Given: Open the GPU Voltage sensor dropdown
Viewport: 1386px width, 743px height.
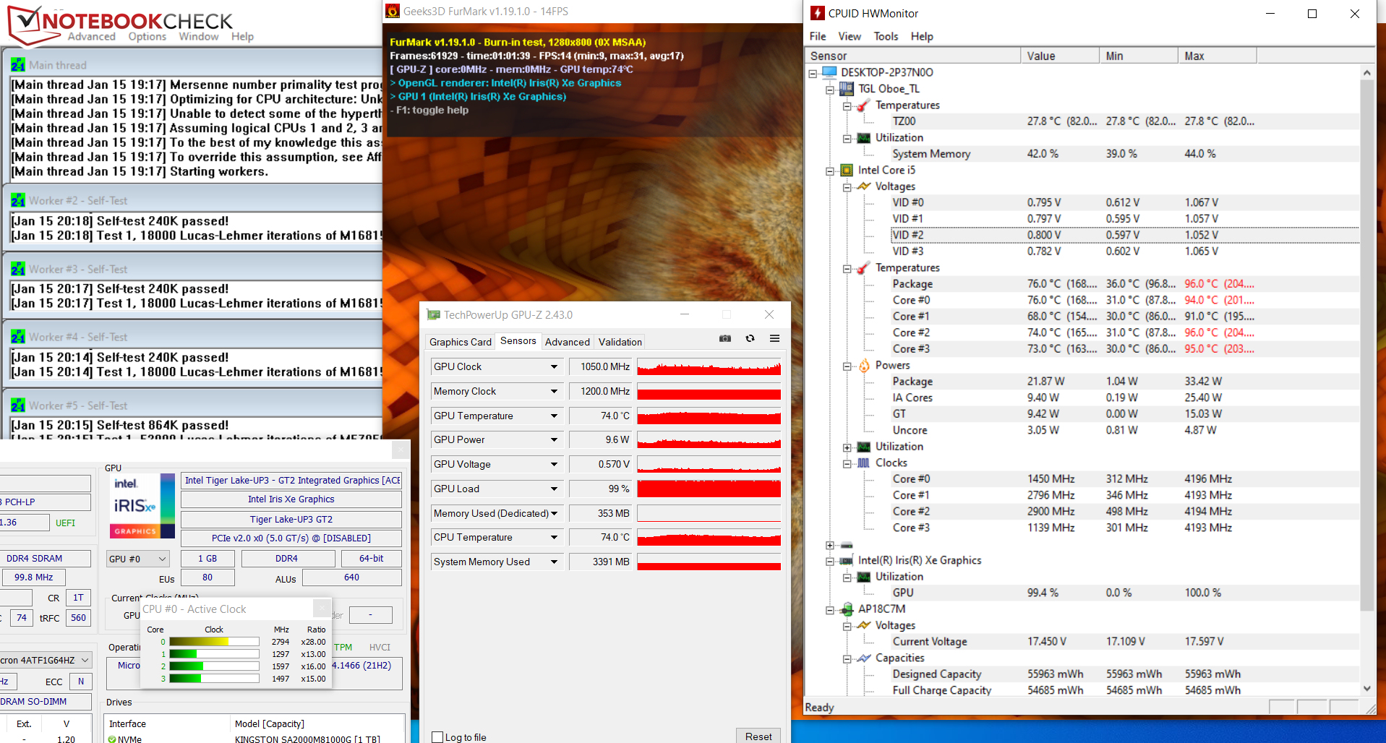Looking at the screenshot, I should 555,465.
